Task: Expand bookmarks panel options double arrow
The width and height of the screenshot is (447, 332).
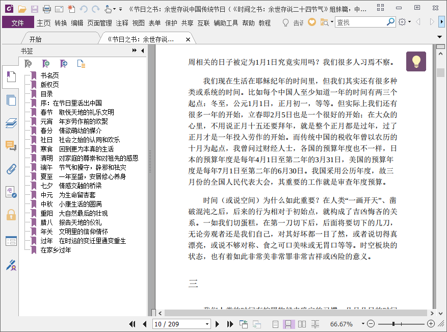Action: click(134, 50)
